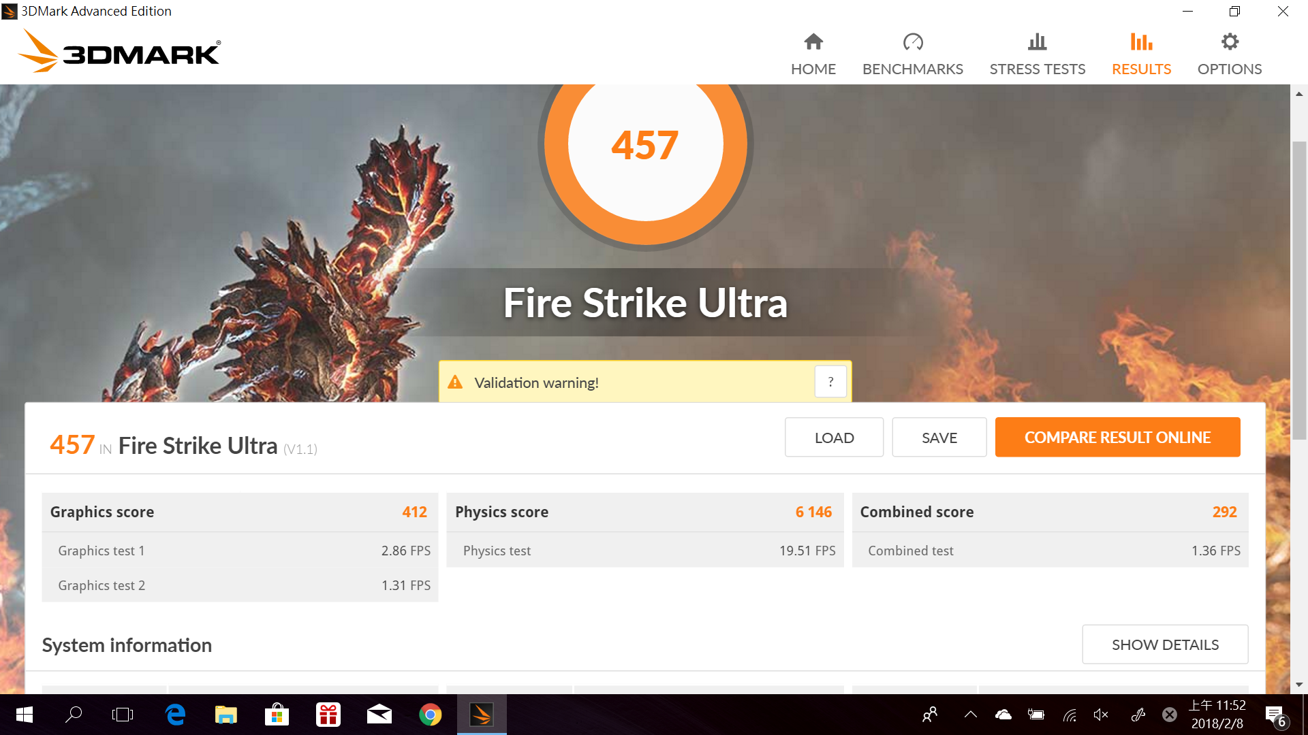Select the Stress Tests tab label
The width and height of the screenshot is (1308, 735).
point(1037,69)
